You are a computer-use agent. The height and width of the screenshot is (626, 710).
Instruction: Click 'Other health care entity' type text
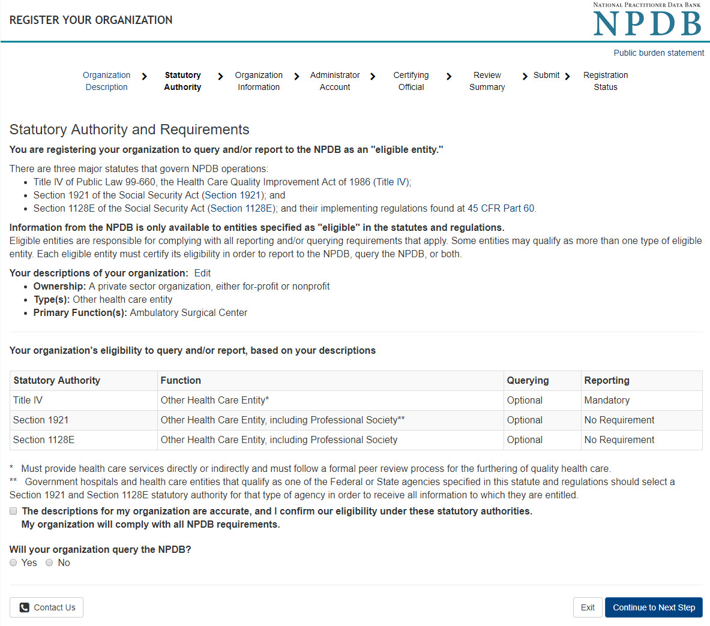[x=122, y=299]
